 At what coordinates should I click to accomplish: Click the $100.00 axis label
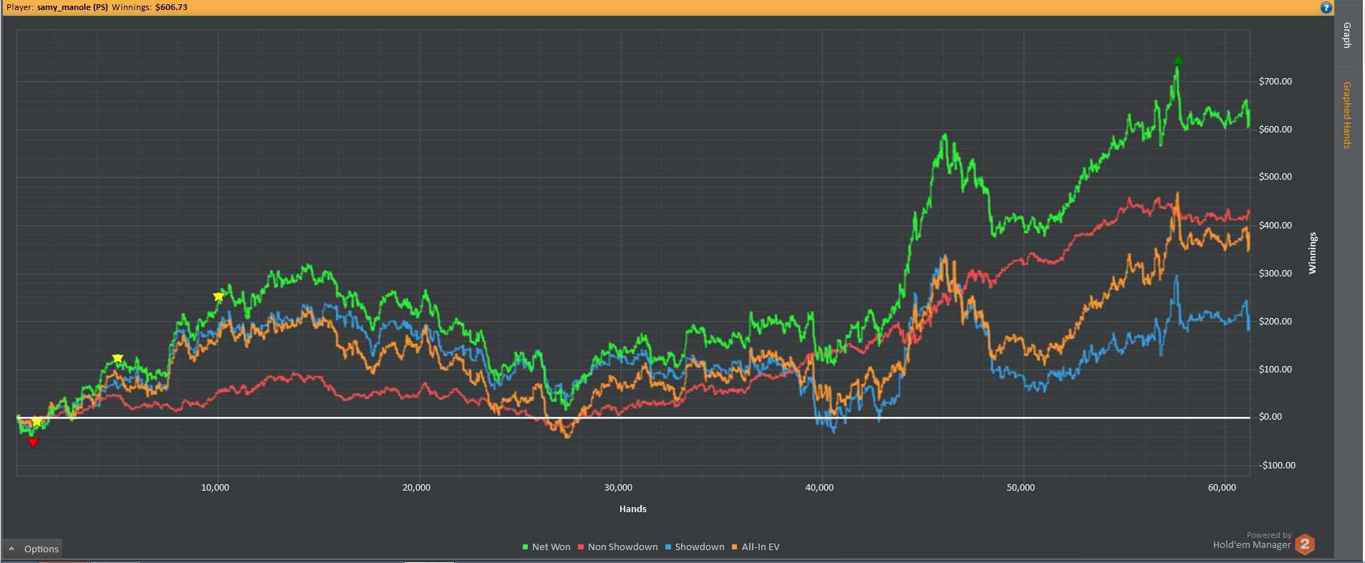pos(1275,370)
